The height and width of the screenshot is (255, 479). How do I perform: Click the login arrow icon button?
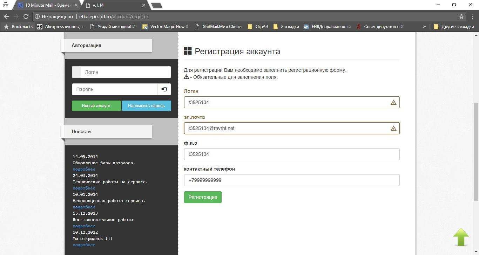coord(164,89)
